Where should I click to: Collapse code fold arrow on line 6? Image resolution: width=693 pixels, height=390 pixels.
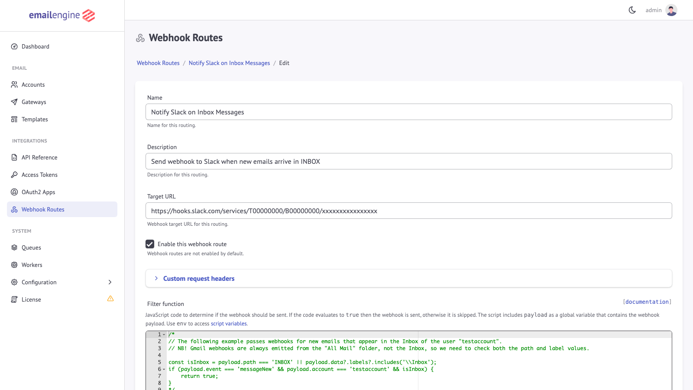point(164,369)
